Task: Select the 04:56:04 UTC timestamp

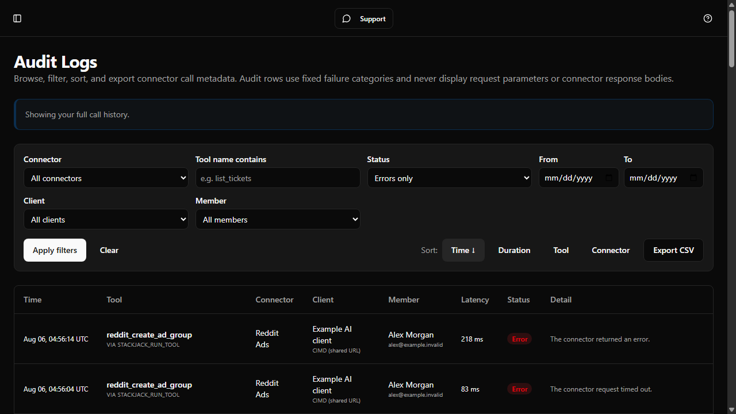Action: pos(56,389)
